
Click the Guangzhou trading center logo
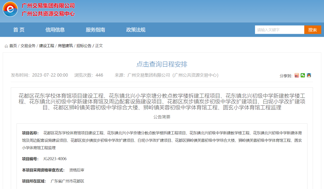coord(10,10)
